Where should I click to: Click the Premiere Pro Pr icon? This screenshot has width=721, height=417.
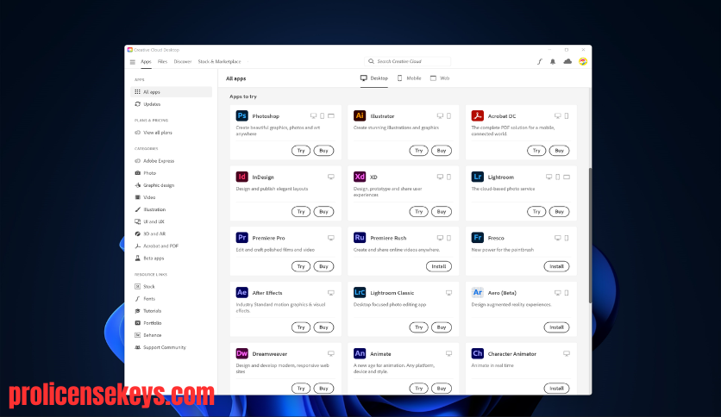pyautogui.click(x=241, y=238)
